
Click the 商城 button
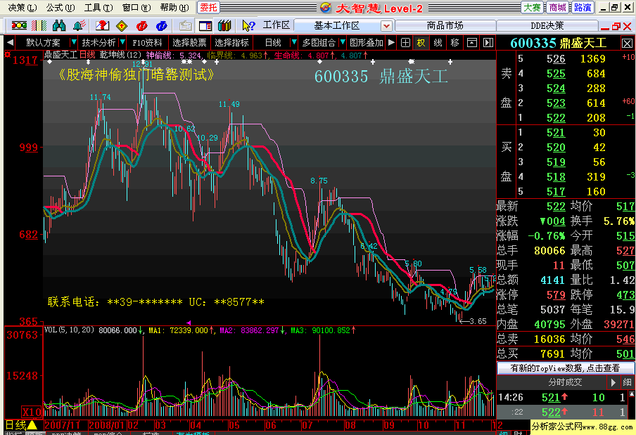click(558, 8)
